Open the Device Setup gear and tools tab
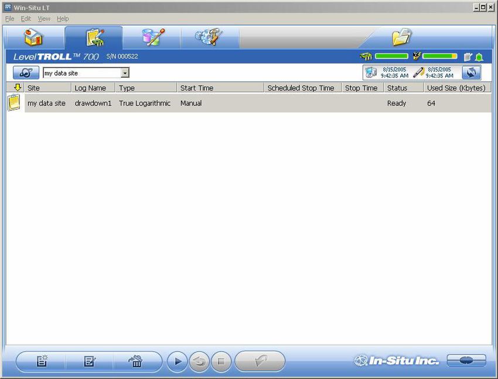The width and height of the screenshot is (498, 379). click(x=209, y=37)
